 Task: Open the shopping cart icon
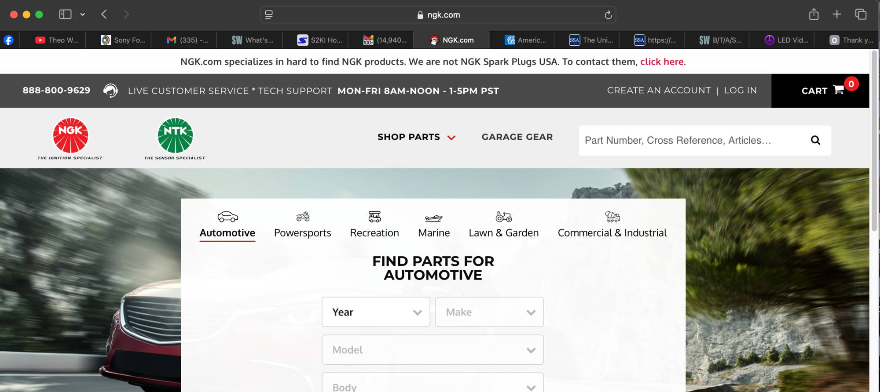coord(838,90)
